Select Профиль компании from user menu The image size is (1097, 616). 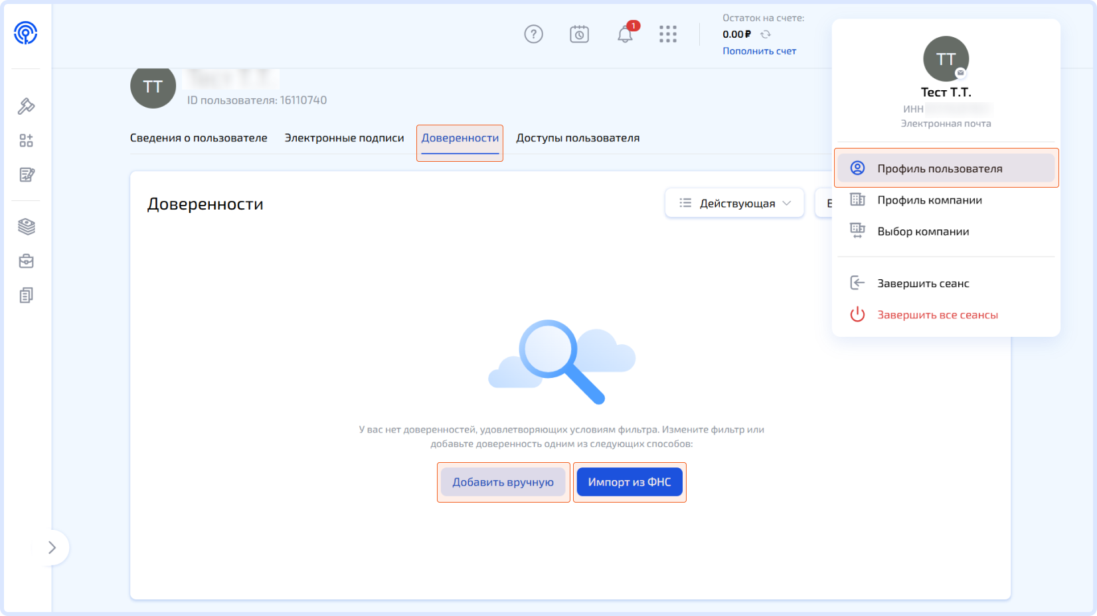[x=929, y=200]
